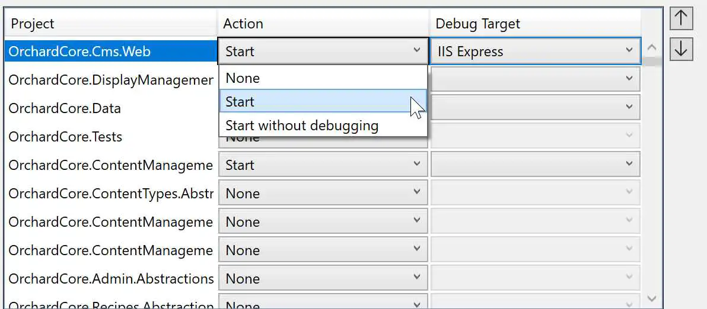Click the list scrollbar down arrow
Image resolution: width=707 pixels, height=309 pixels.
pyautogui.click(x=651, y=298)
